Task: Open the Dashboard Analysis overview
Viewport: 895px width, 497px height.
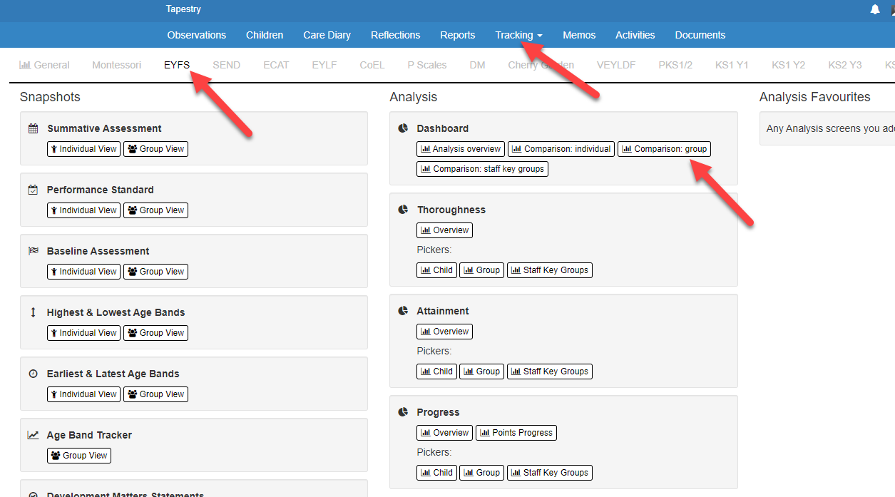Action: coord(461,149)
